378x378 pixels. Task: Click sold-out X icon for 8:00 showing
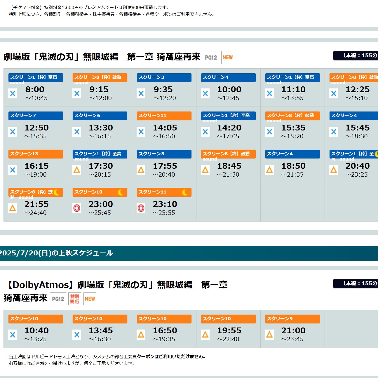point(13,94)
